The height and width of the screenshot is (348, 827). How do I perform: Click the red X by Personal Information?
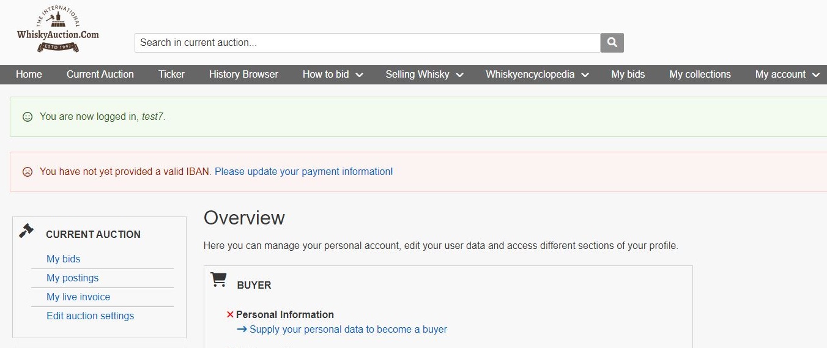(x=230, y=314)
